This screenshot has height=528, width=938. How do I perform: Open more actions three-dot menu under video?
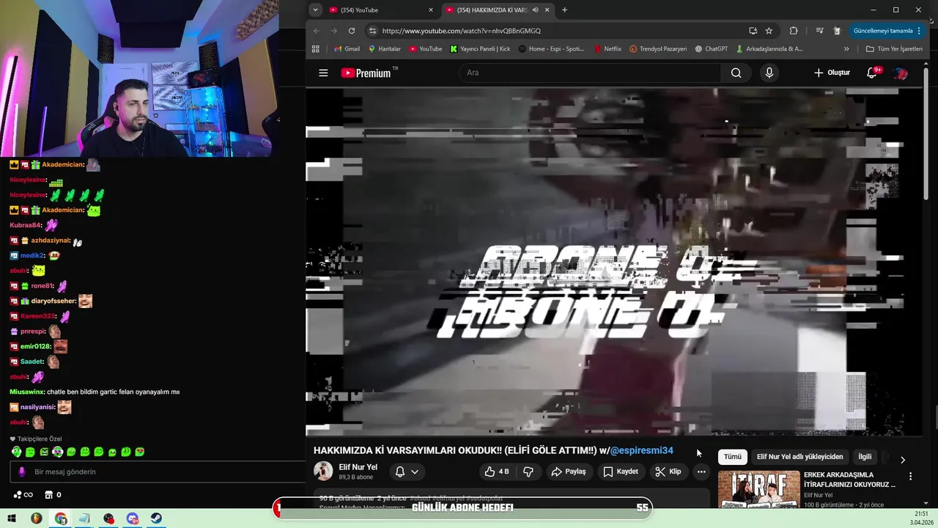coord(701,472)
